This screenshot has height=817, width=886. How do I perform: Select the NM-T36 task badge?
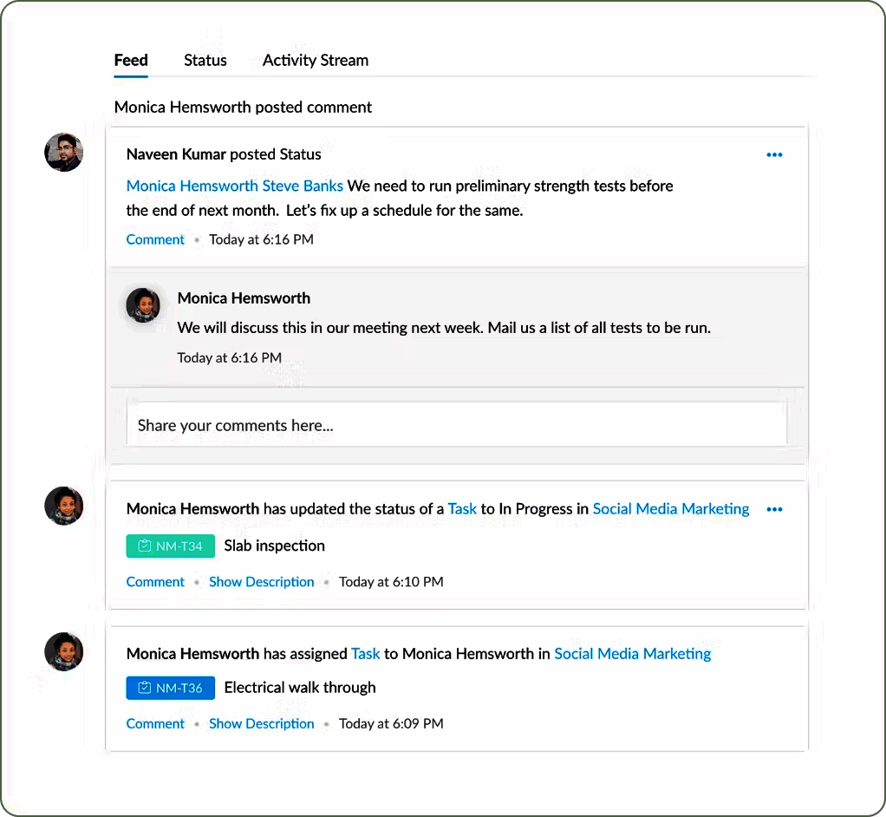point(170,688)
